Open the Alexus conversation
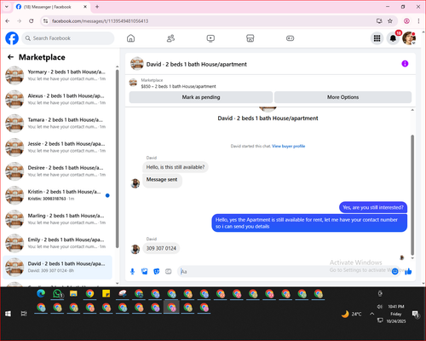Viewport: 426px width, 341px height. (58, 99)
